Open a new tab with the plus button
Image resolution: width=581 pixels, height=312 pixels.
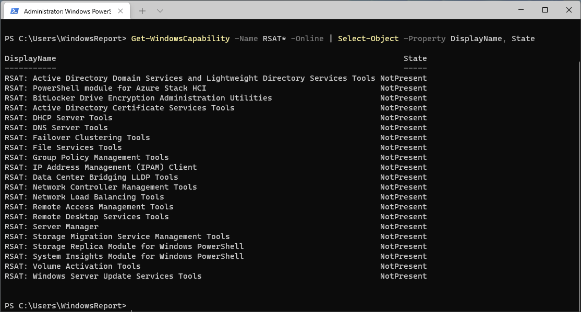point(143,10)
